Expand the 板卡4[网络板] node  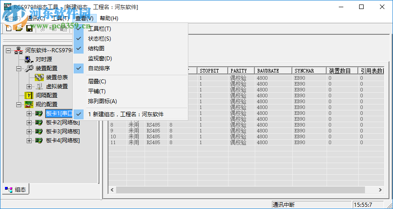29,141
